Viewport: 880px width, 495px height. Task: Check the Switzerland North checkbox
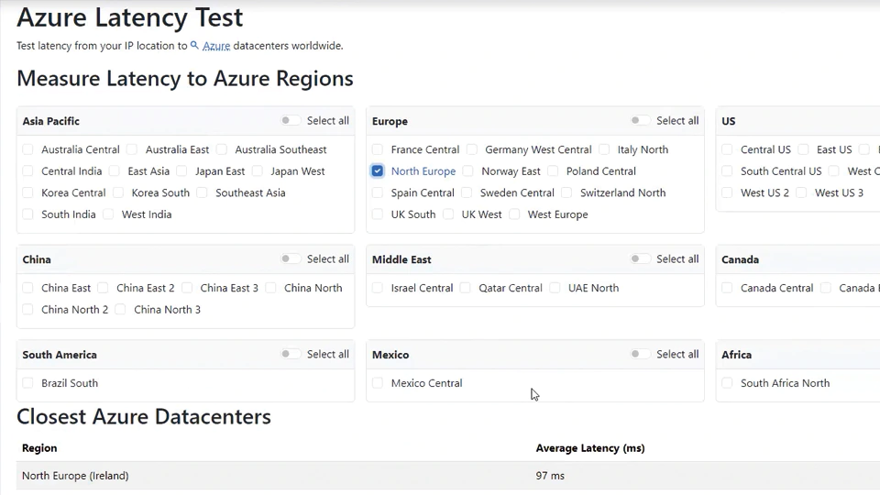pos(566,192)
